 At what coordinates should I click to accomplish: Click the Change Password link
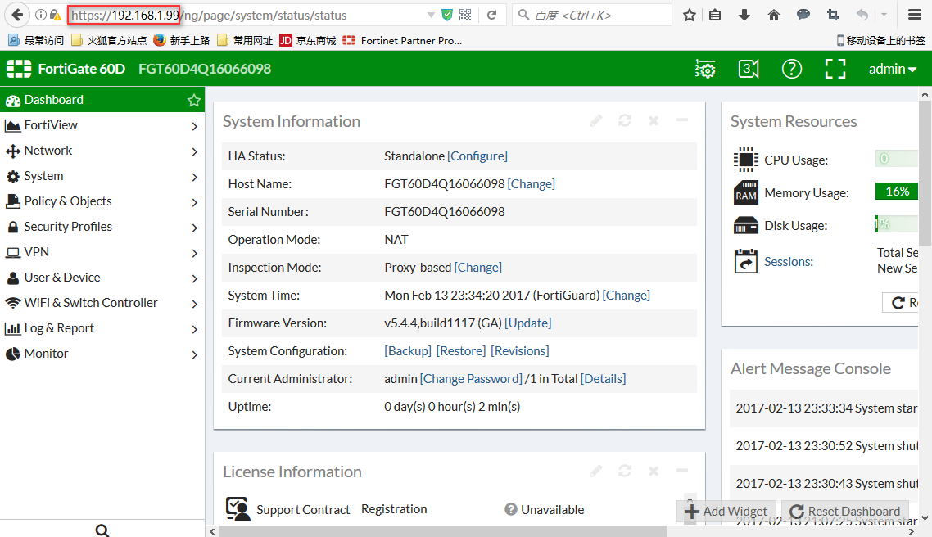tap(472, 379)
